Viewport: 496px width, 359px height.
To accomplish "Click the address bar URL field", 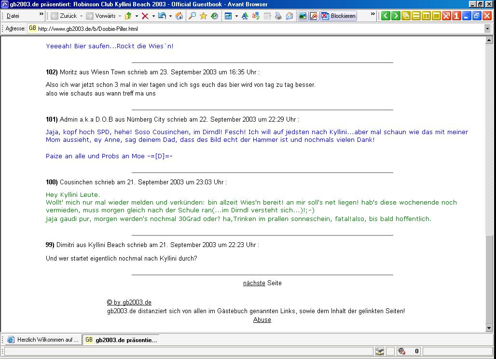I will [260, 29].
